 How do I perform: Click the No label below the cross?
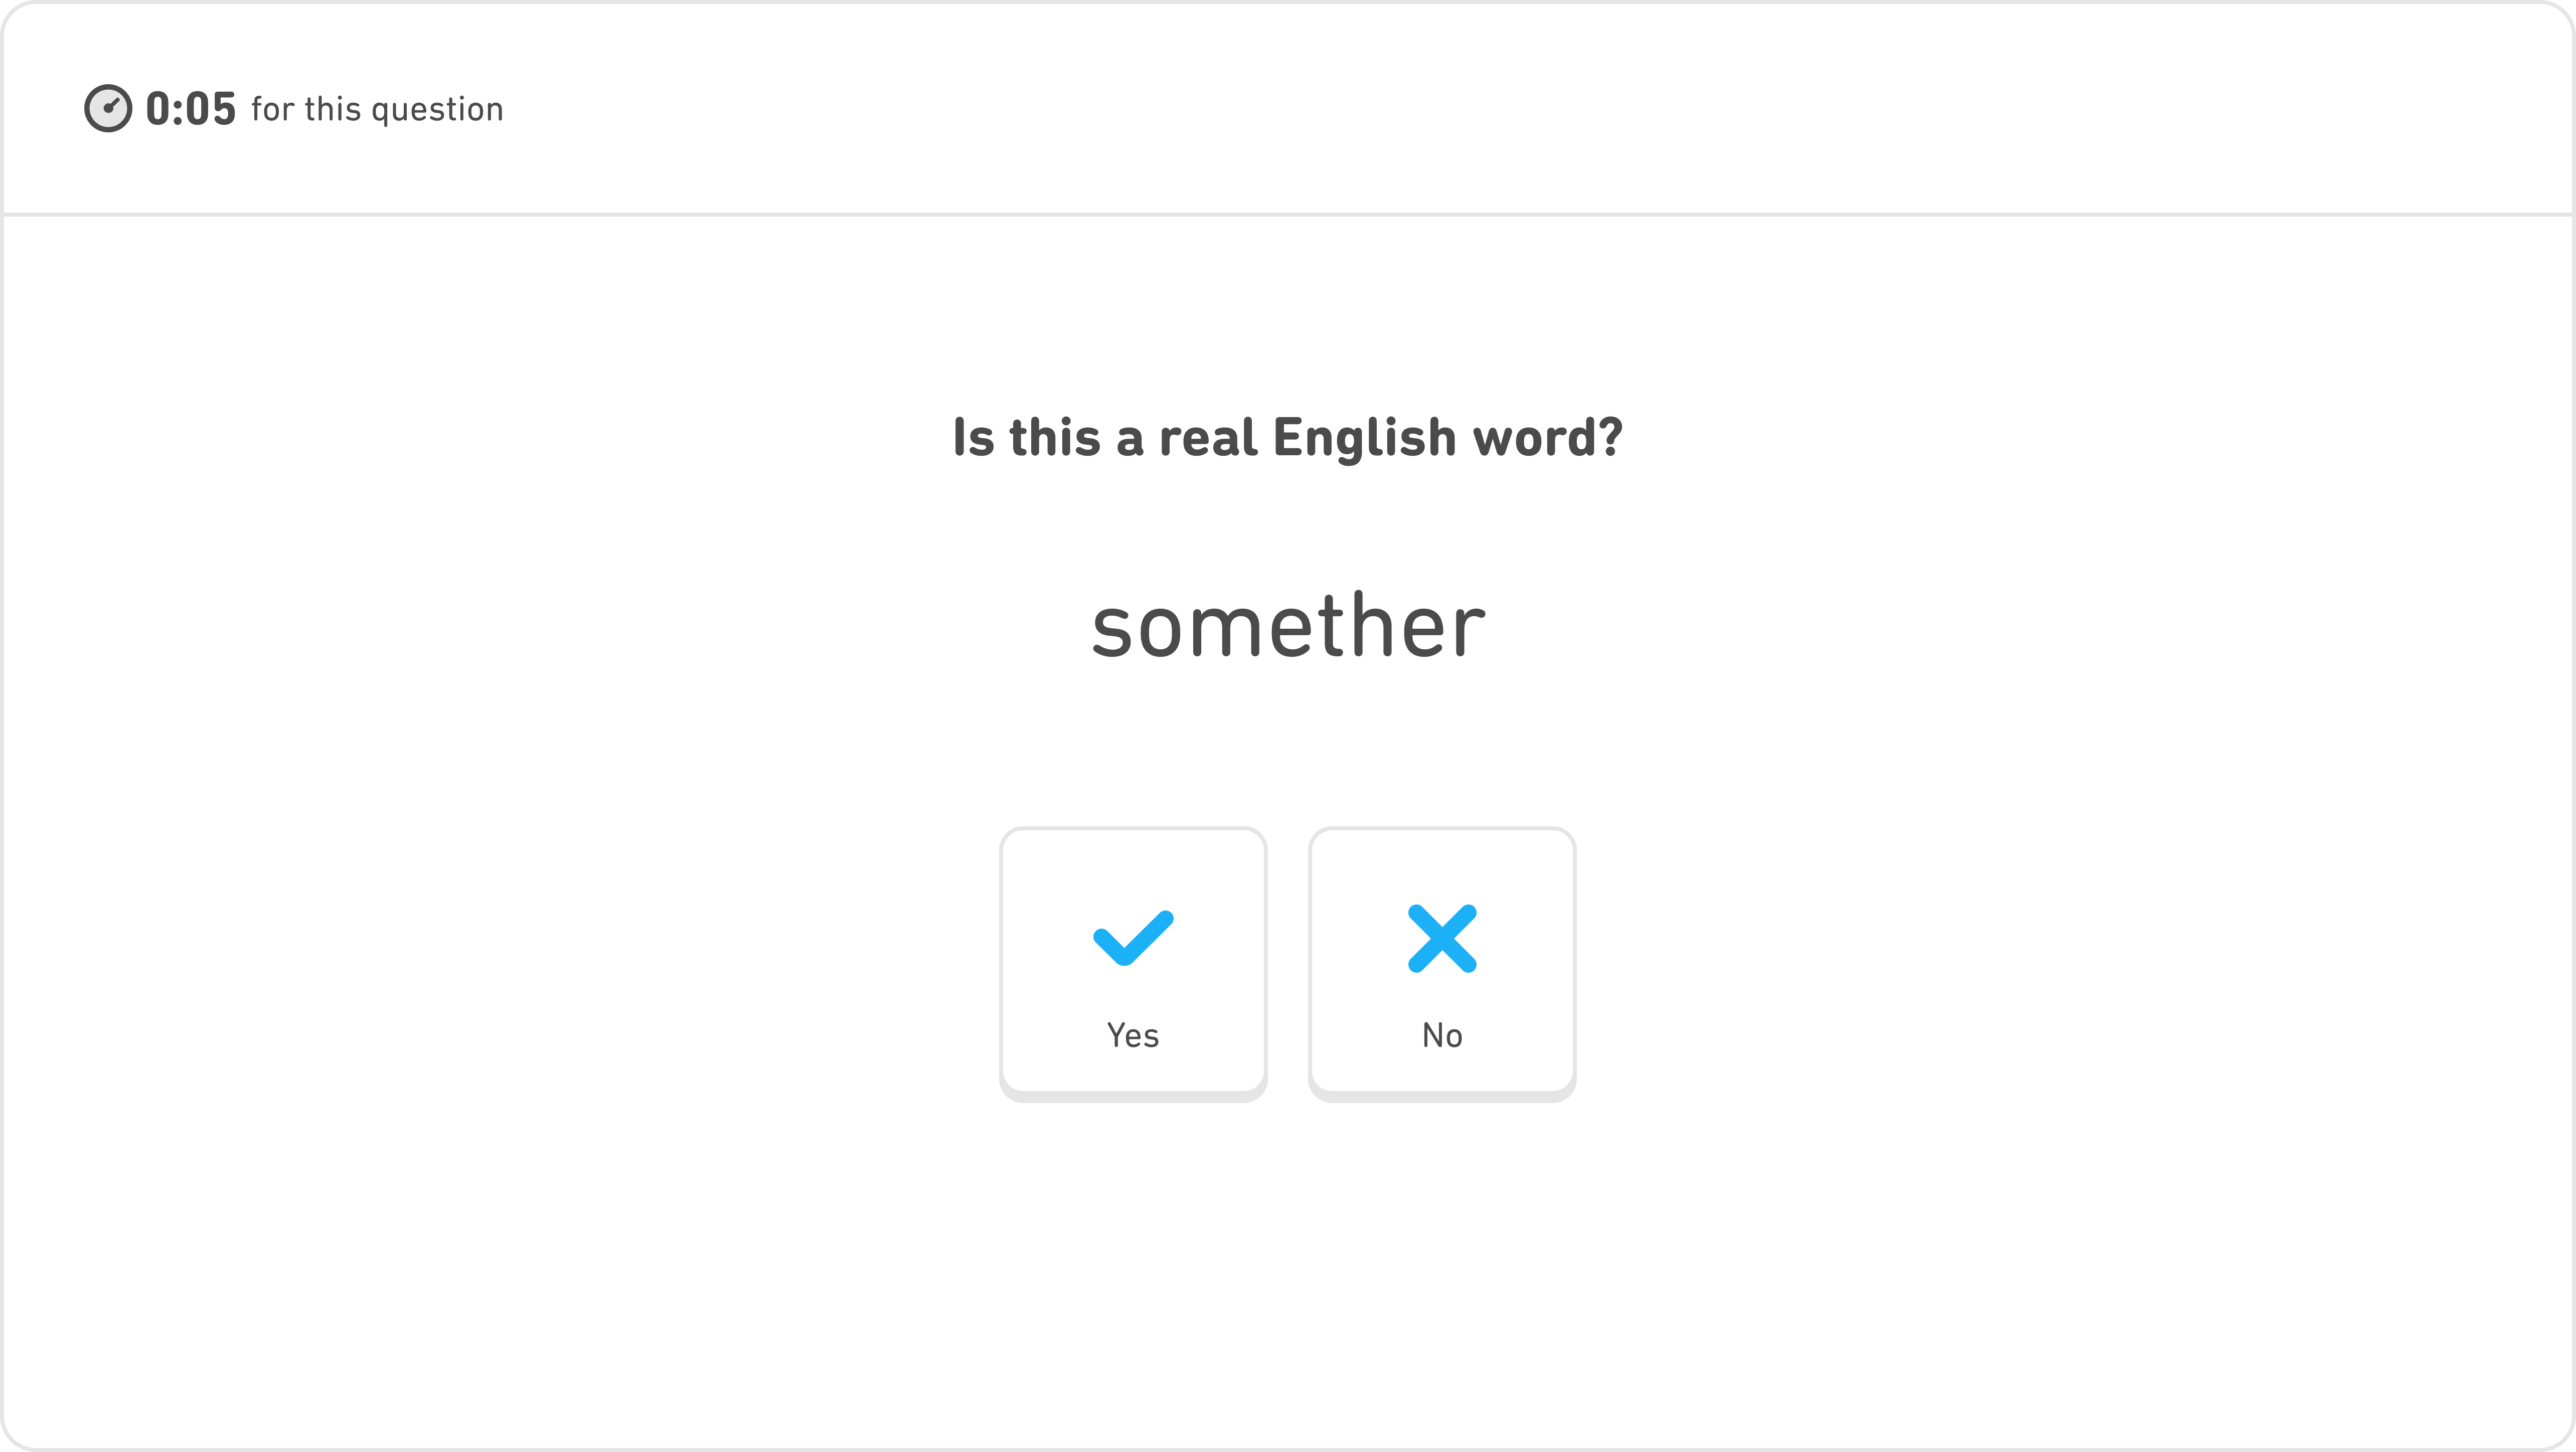tap(1442, 1035)
